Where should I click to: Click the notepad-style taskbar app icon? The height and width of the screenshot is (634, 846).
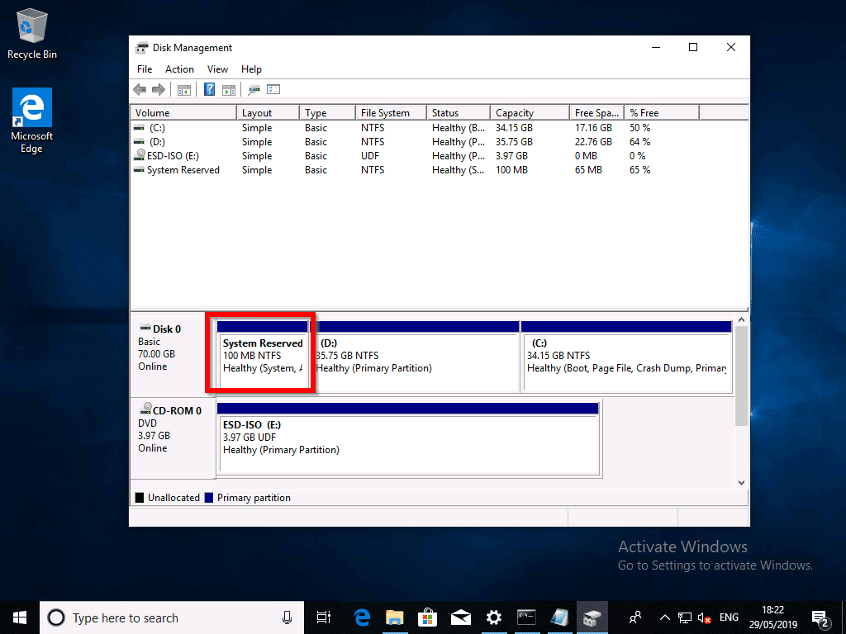[x=559, y=617]
